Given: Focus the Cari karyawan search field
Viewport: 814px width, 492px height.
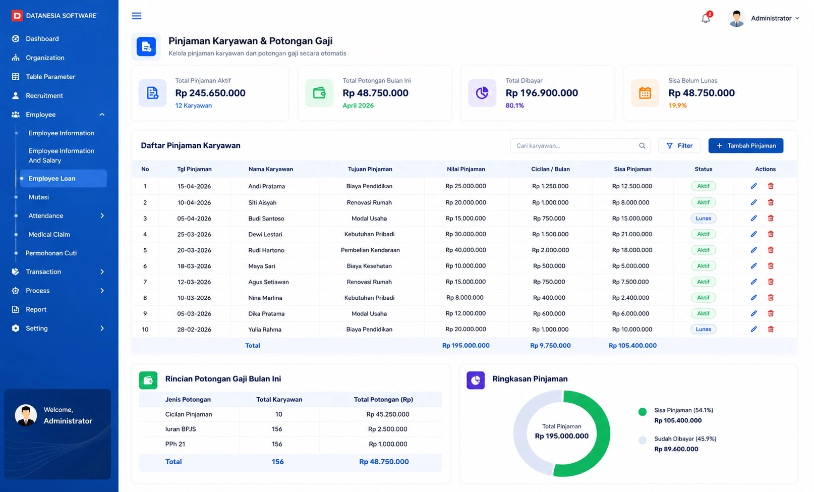Looking at the screenshot, I should click(580, 146).
